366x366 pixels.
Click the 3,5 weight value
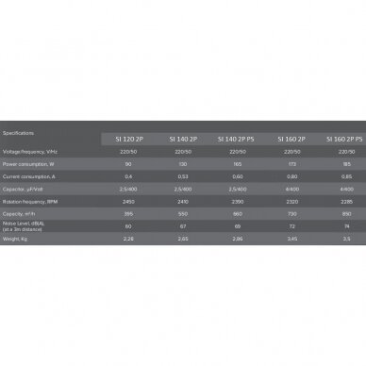click(x=347, y=239)
